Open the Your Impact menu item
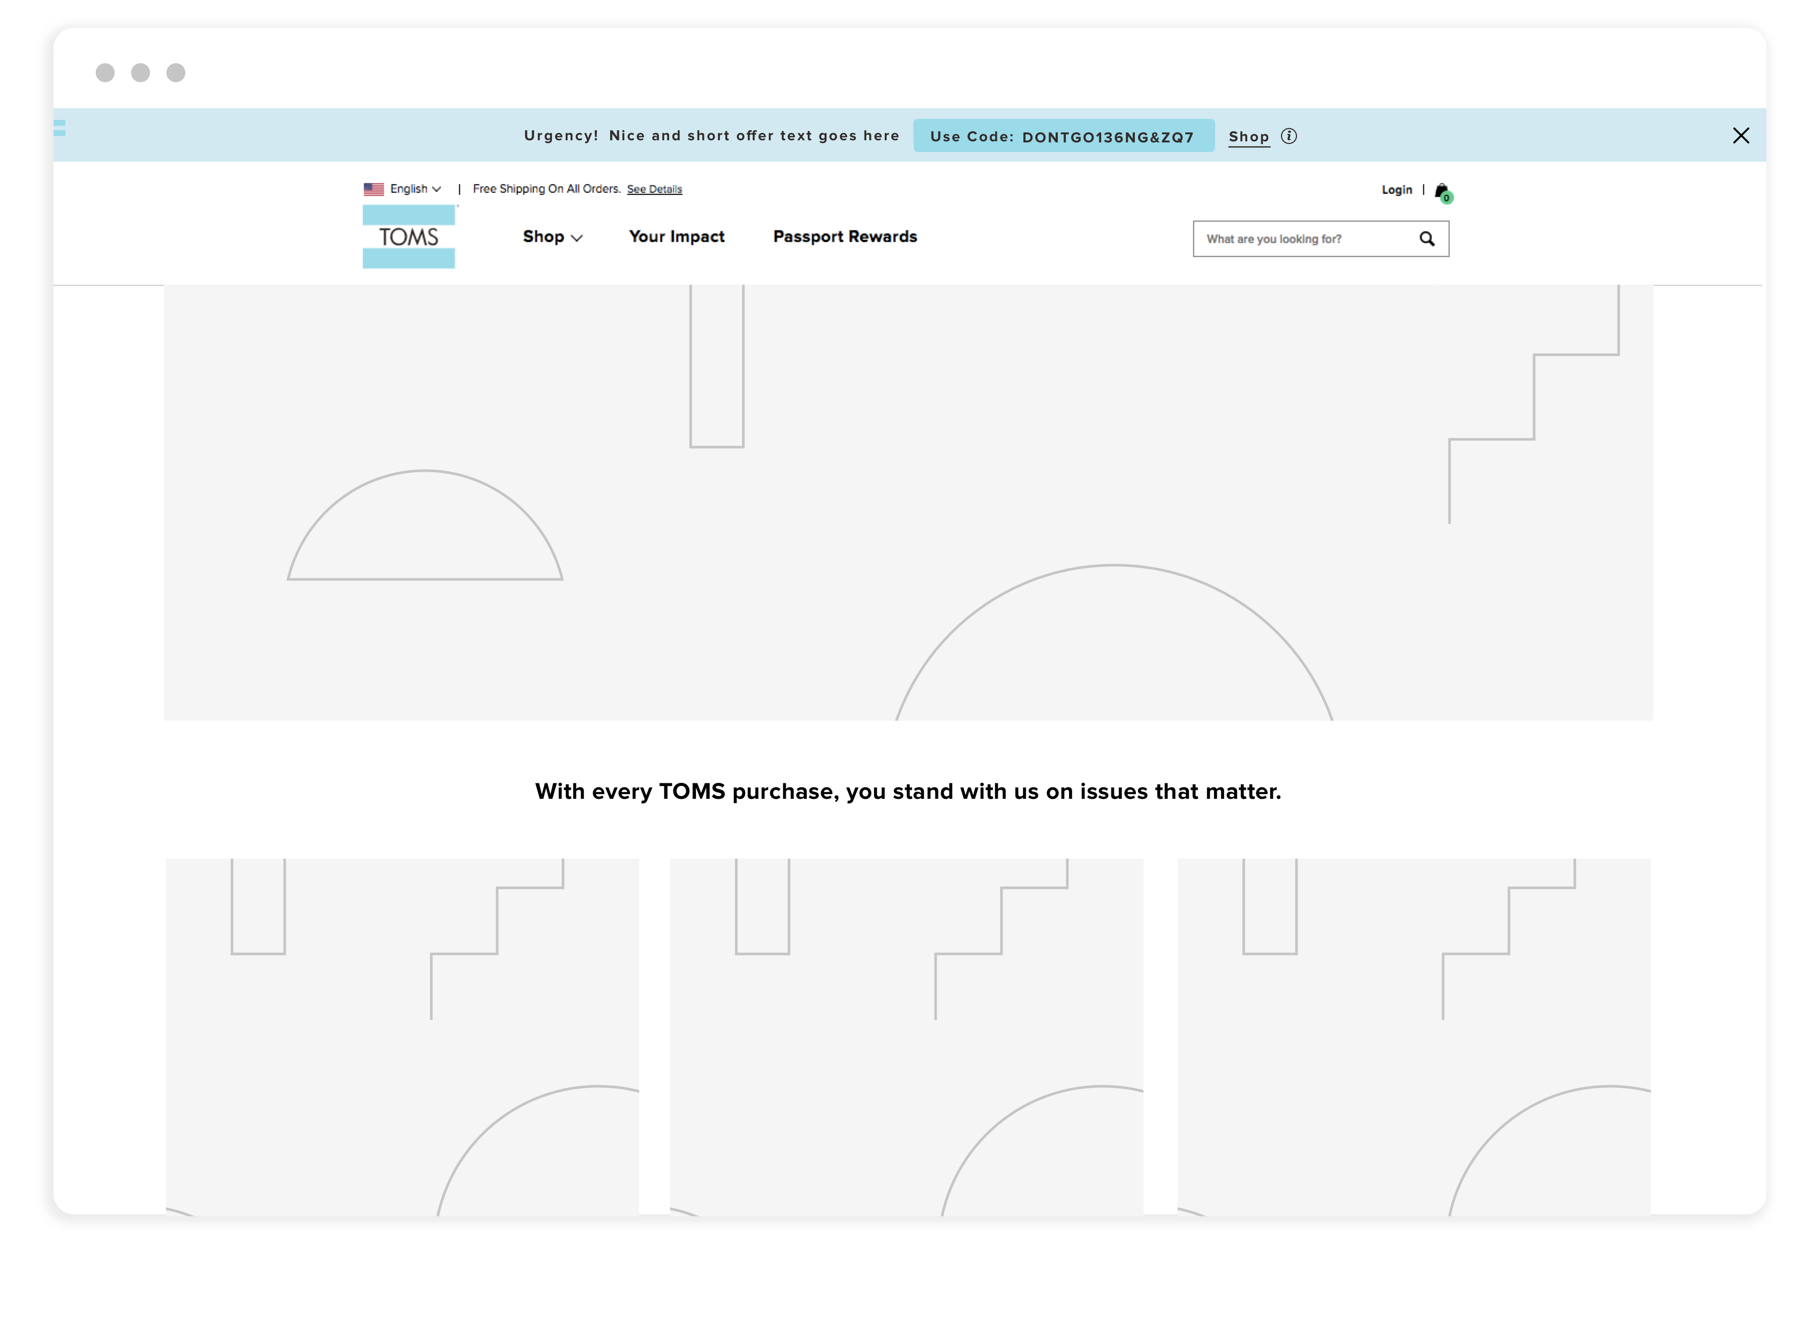 [677, 236]
